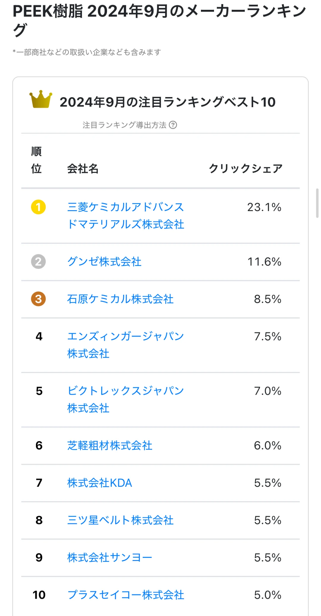Select 株式会社KDA link
This screenshot has height=616, width=321.
[100, 483]
